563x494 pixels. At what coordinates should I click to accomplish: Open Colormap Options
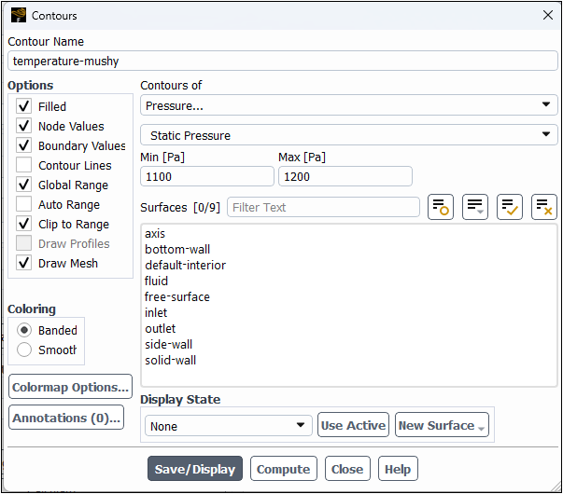pos(70,387)
